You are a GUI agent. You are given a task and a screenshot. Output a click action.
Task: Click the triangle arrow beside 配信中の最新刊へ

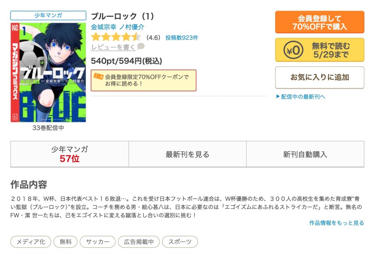click(278, 96)
